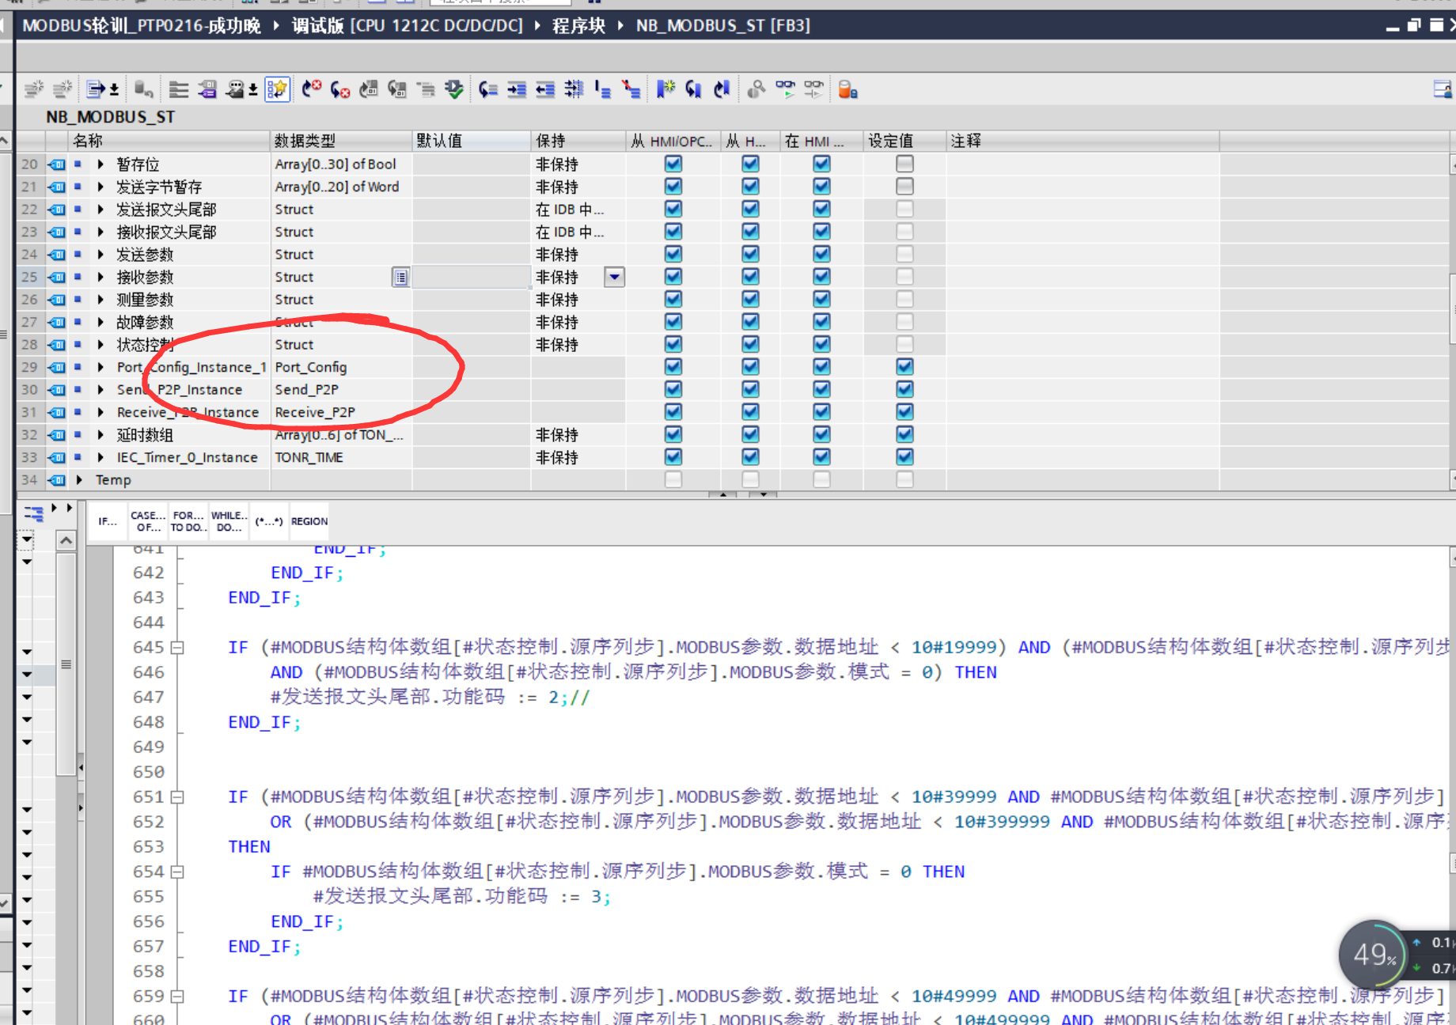Uncheck HMI/OPC accessible checkbox for 发送参数
1456x1025 pixels.
tap(673, 254)
